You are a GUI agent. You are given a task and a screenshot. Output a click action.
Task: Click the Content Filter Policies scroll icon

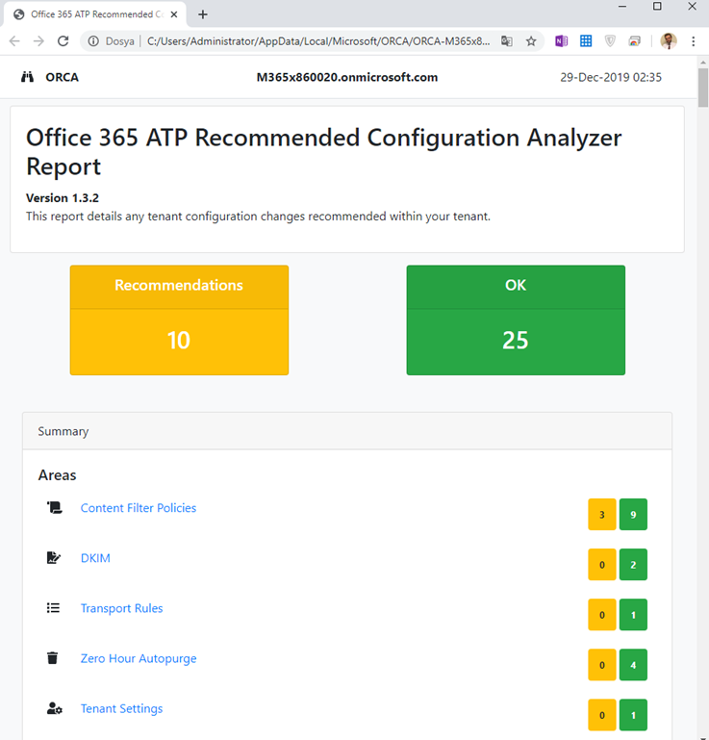point(54,508)
